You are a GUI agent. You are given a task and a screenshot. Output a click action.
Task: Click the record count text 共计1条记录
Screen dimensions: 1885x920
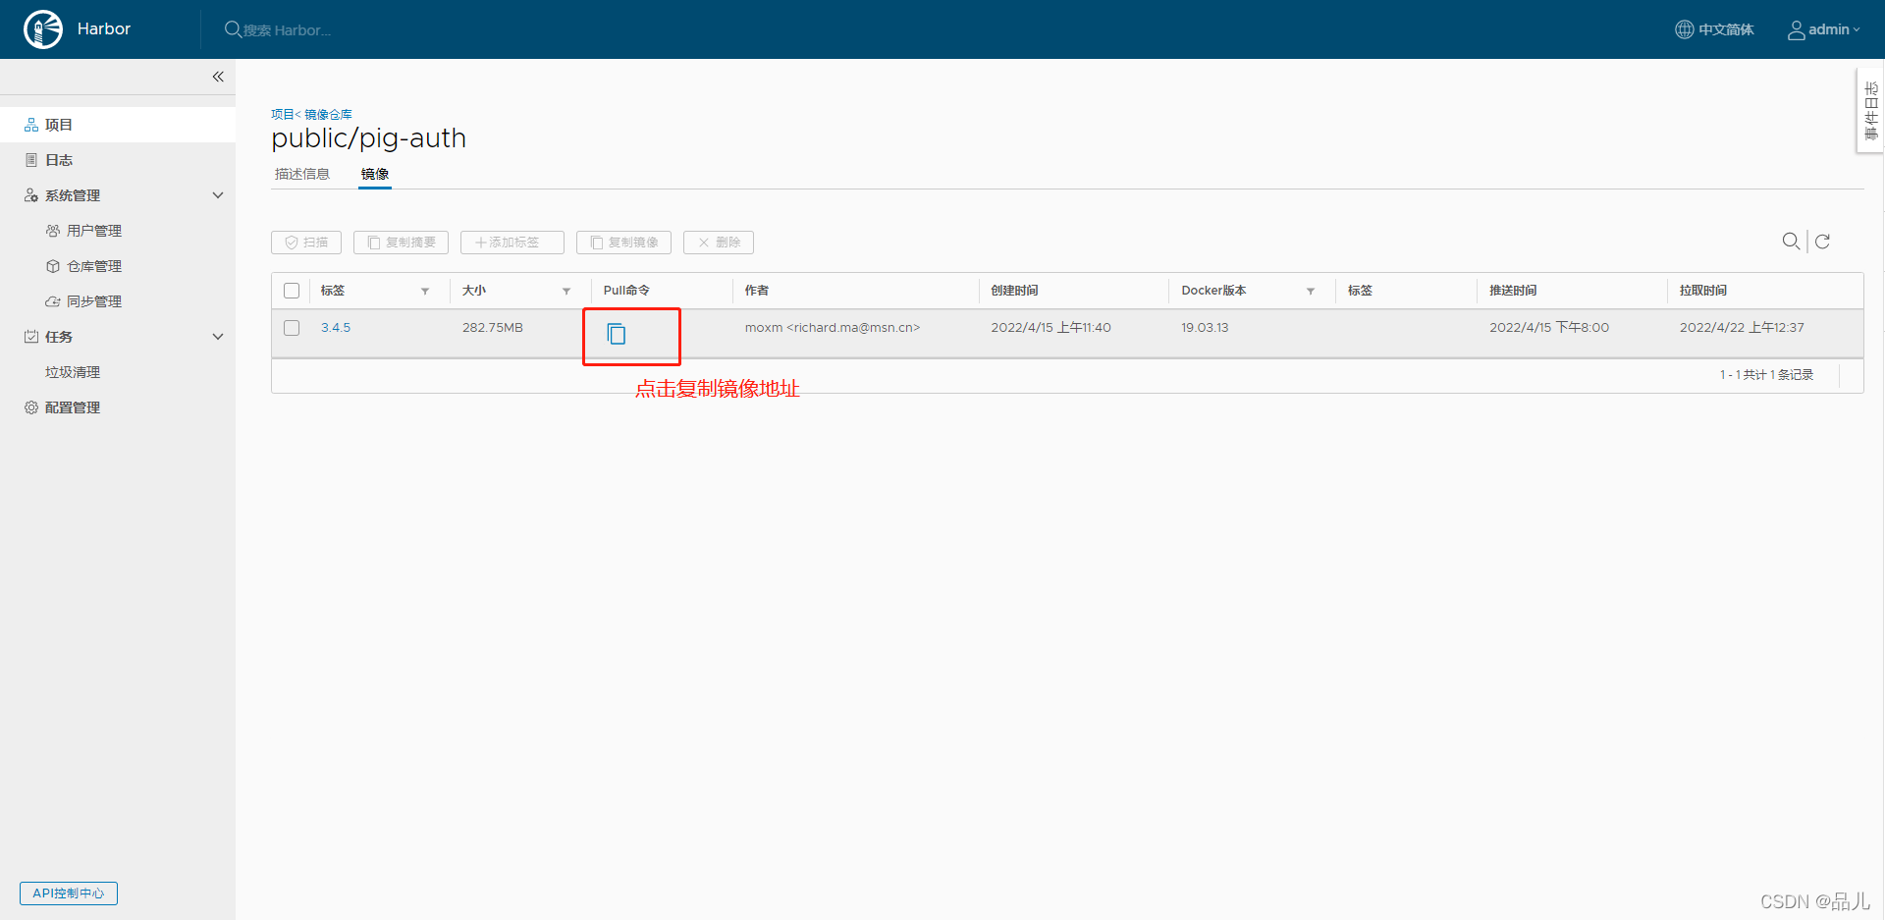click(x=1766, y=375)
